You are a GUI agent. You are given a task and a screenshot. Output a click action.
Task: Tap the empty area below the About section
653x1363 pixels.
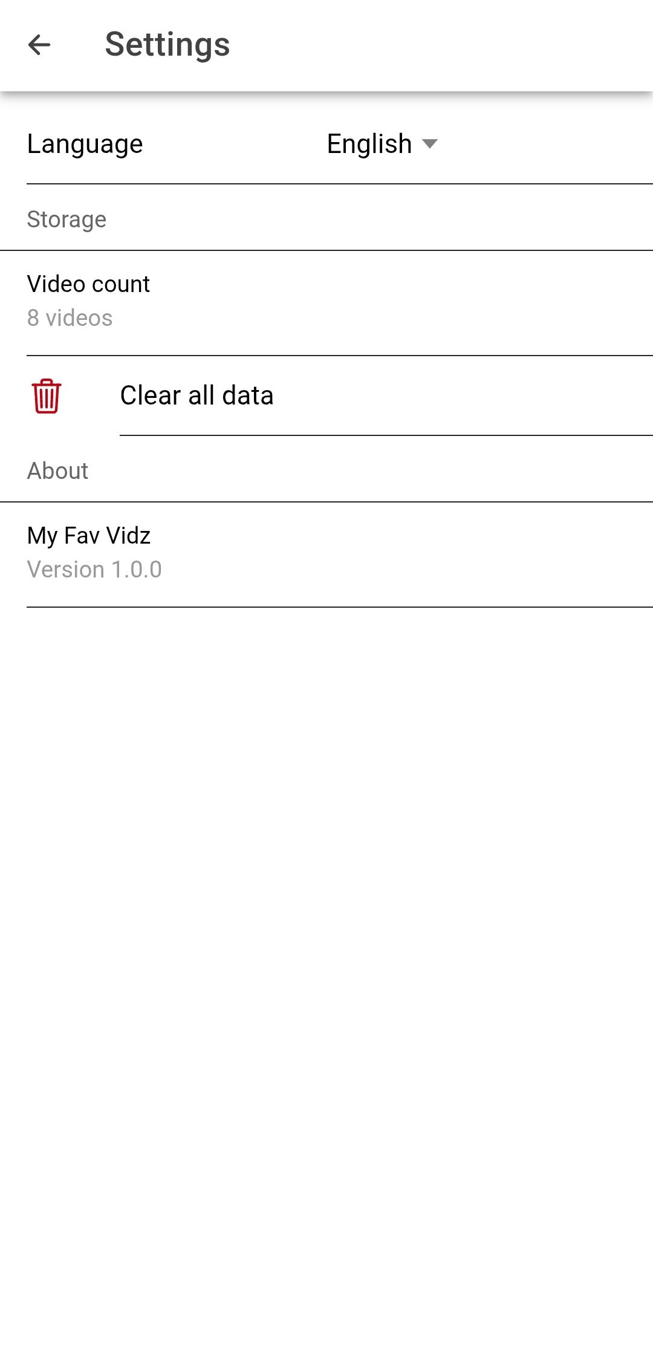[326, 907]
